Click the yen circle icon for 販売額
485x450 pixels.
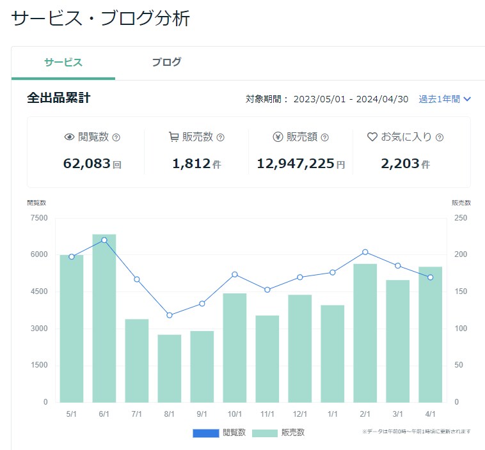click(x=278, y=137)
